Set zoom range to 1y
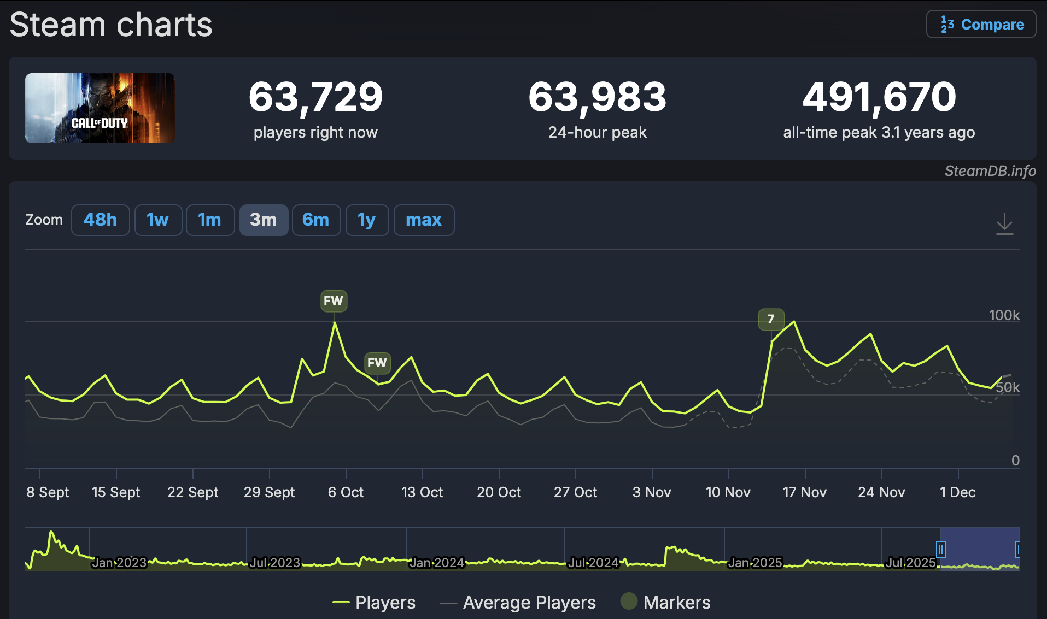The height and width of the screenshot is (619, 1047). (367, 220)
